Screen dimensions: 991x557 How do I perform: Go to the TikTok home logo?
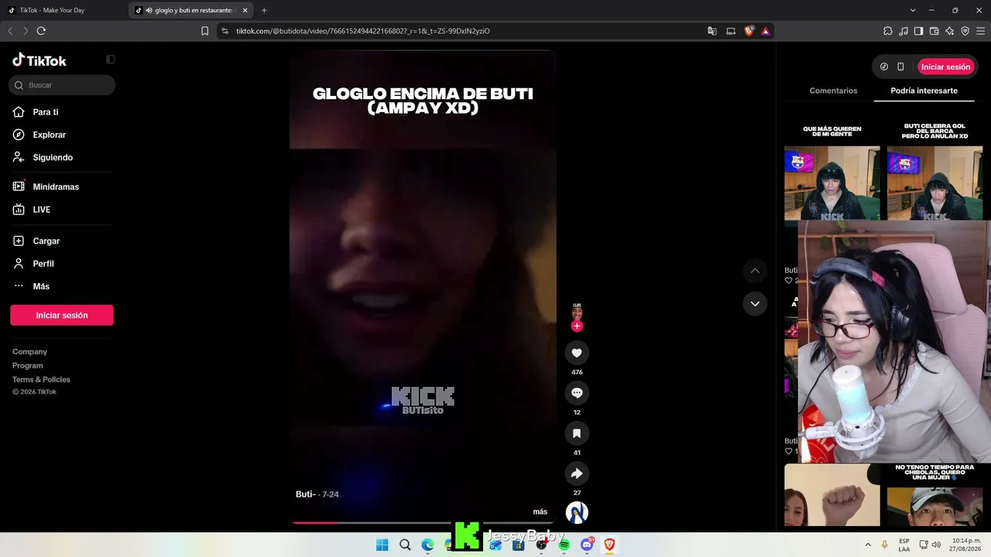pos(39,60)
